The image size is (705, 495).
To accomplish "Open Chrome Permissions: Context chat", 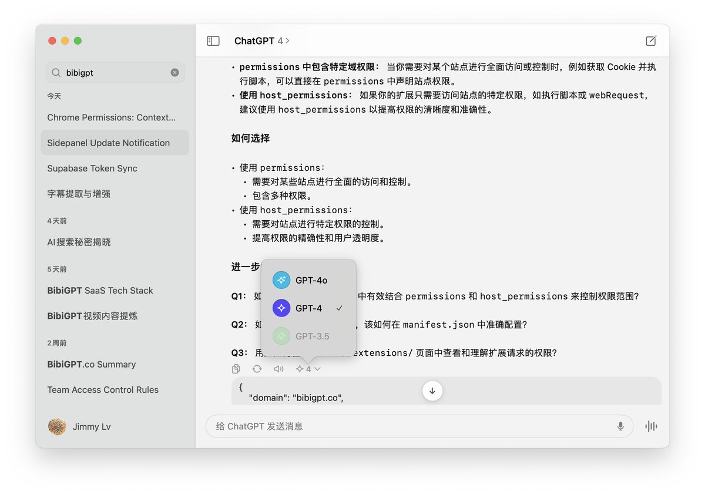I will click(115, 117).
